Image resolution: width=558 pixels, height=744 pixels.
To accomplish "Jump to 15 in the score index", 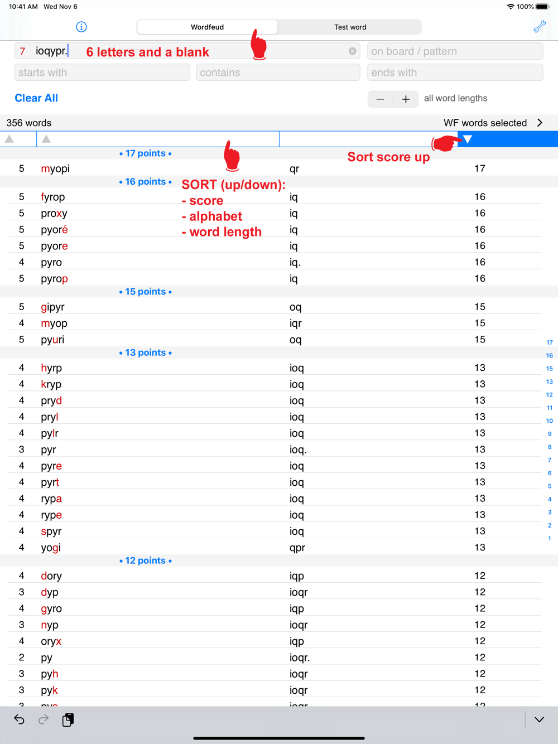I will 550,369.
